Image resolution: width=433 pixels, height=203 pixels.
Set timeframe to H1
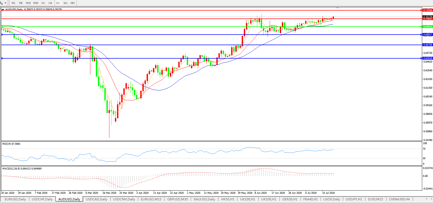point(43,3)
